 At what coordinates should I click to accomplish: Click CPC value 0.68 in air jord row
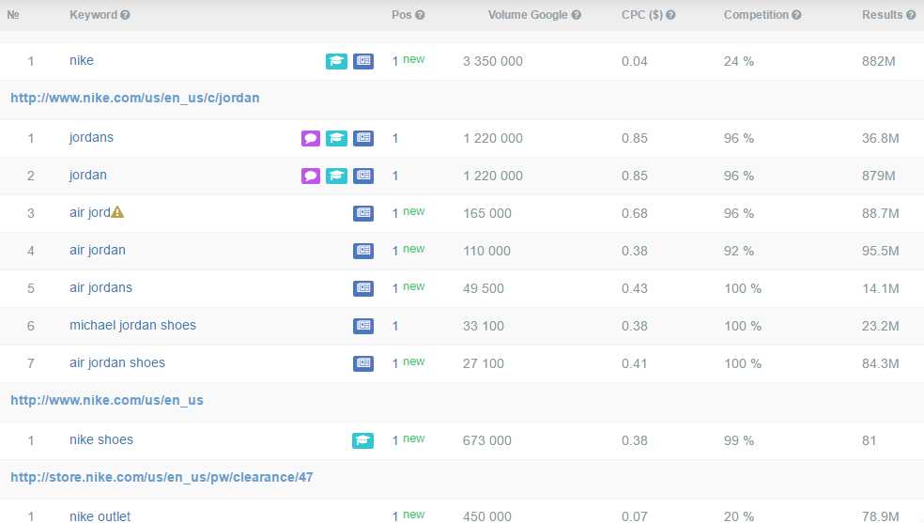(x=635, y=214)
